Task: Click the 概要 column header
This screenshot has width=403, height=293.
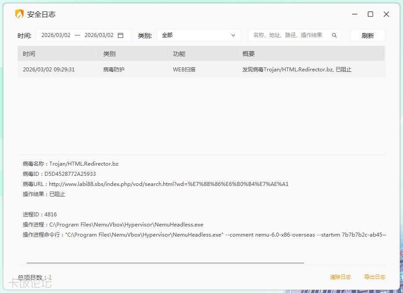Action: tap(249, 54)
